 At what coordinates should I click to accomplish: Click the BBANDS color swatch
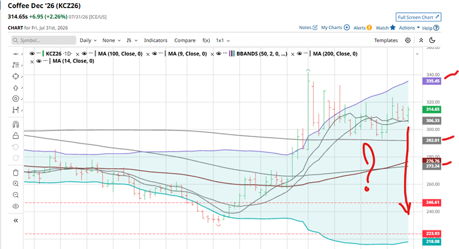click(x=232, y=54)
